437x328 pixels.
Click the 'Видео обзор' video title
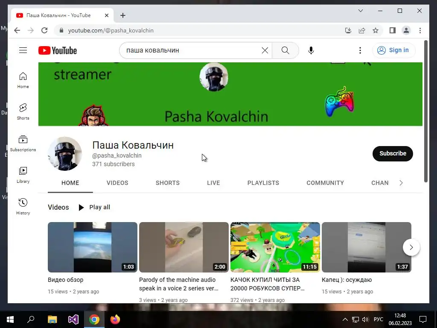65,280
